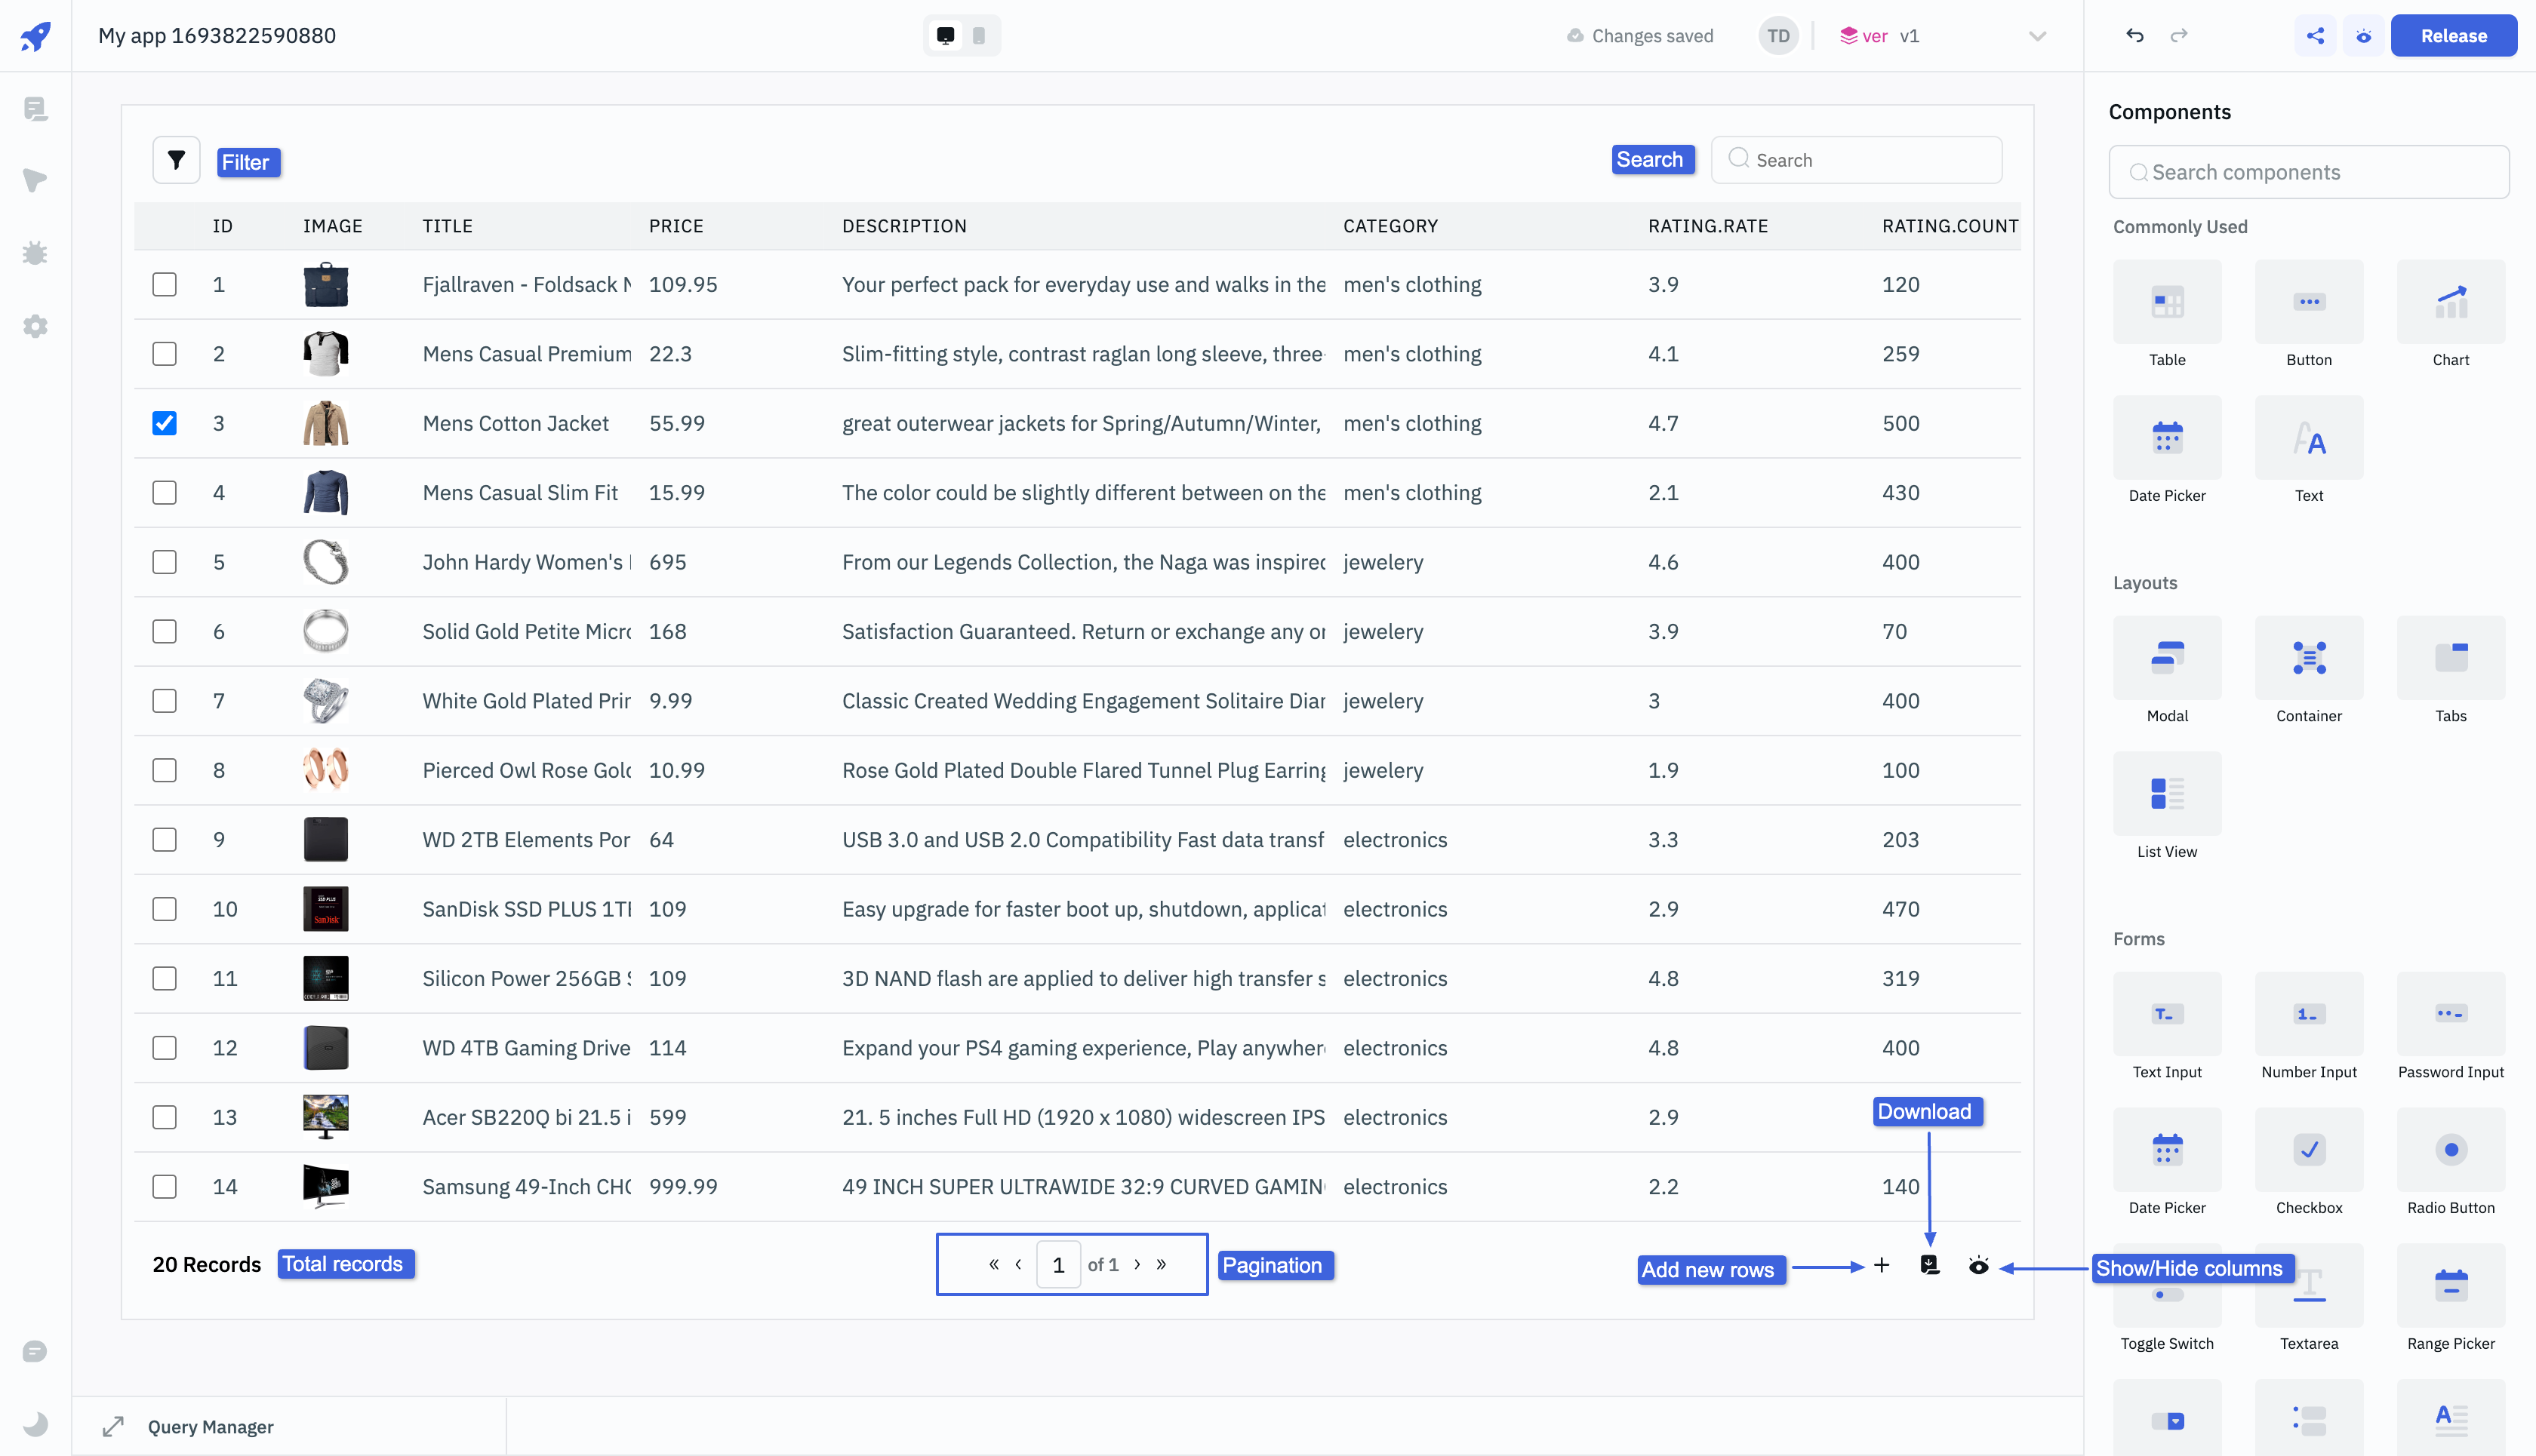Open the debugger bug icon in sidebar
2536x1456 pixels.
[x=35, y=253]
